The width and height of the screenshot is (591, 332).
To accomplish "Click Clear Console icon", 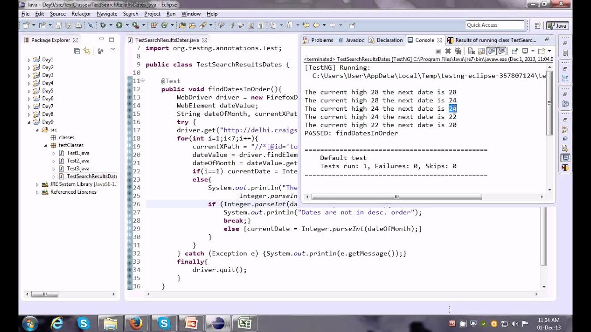I will (471, 51).
